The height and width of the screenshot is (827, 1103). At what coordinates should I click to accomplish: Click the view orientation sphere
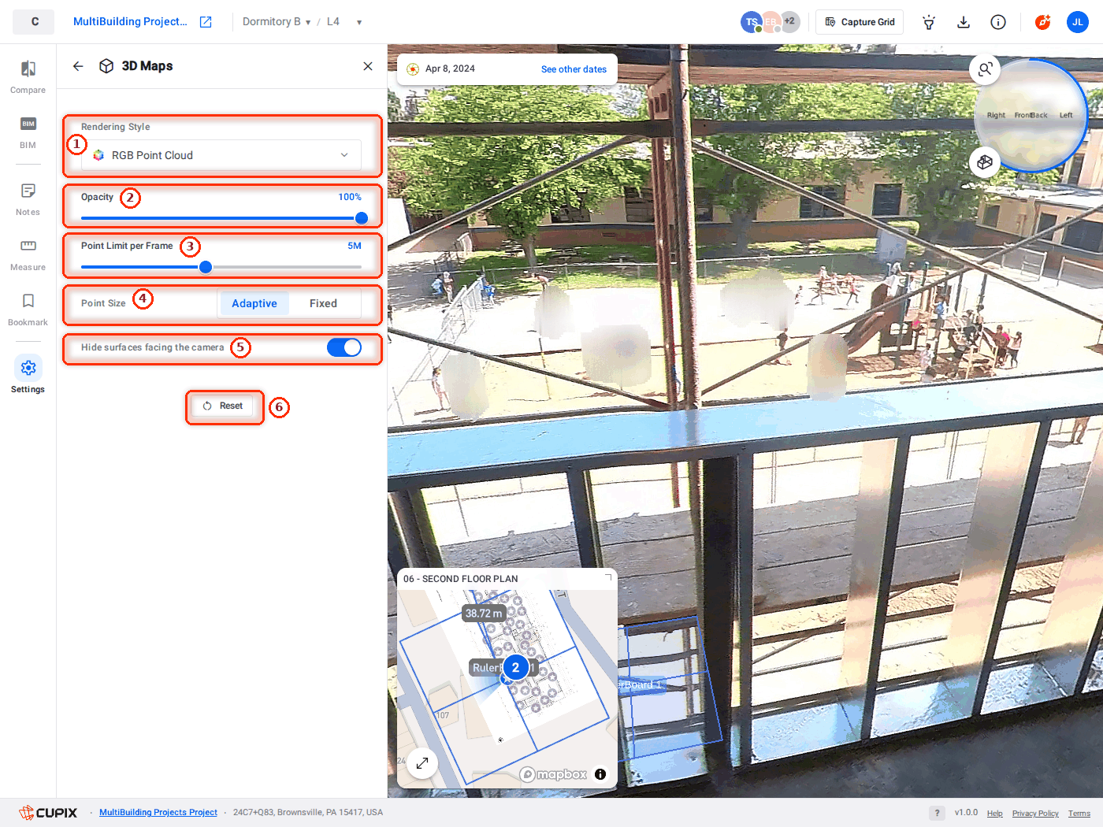click(x=1031, y=116)
